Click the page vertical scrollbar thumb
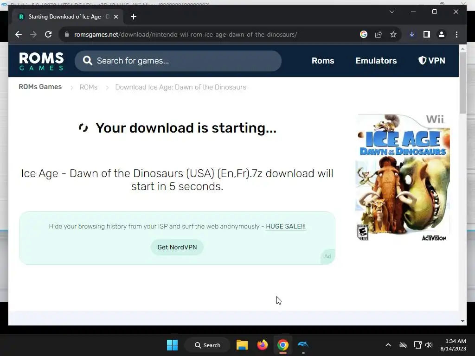The image size is (475, 356). [x=462, y=83]
